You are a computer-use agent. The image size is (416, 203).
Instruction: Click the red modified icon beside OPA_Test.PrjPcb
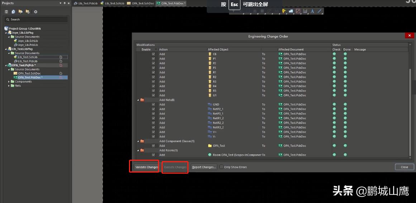(x=61, y=65)
